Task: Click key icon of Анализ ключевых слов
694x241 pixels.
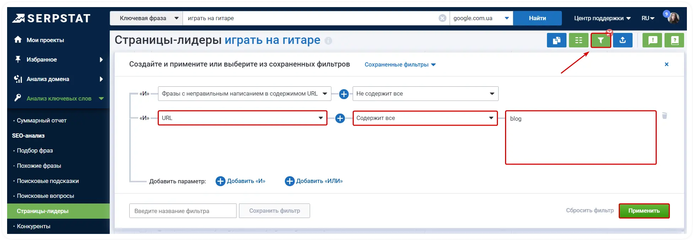Action: (18, 98)
